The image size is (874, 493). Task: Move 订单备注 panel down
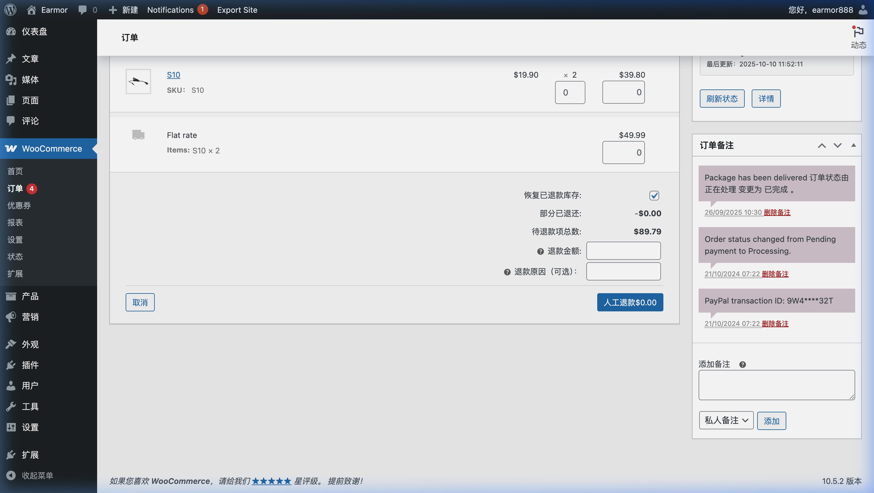[x=838, y=146]
